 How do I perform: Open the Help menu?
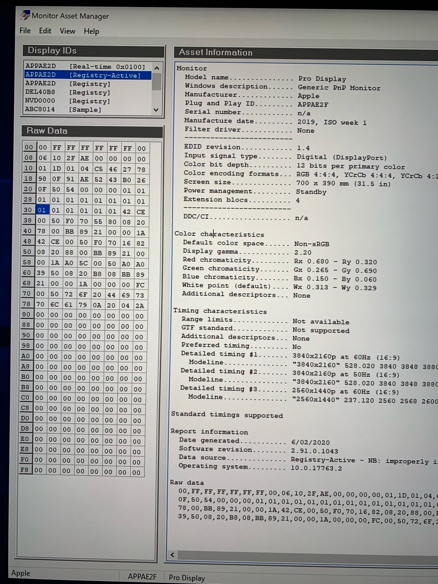91,31
